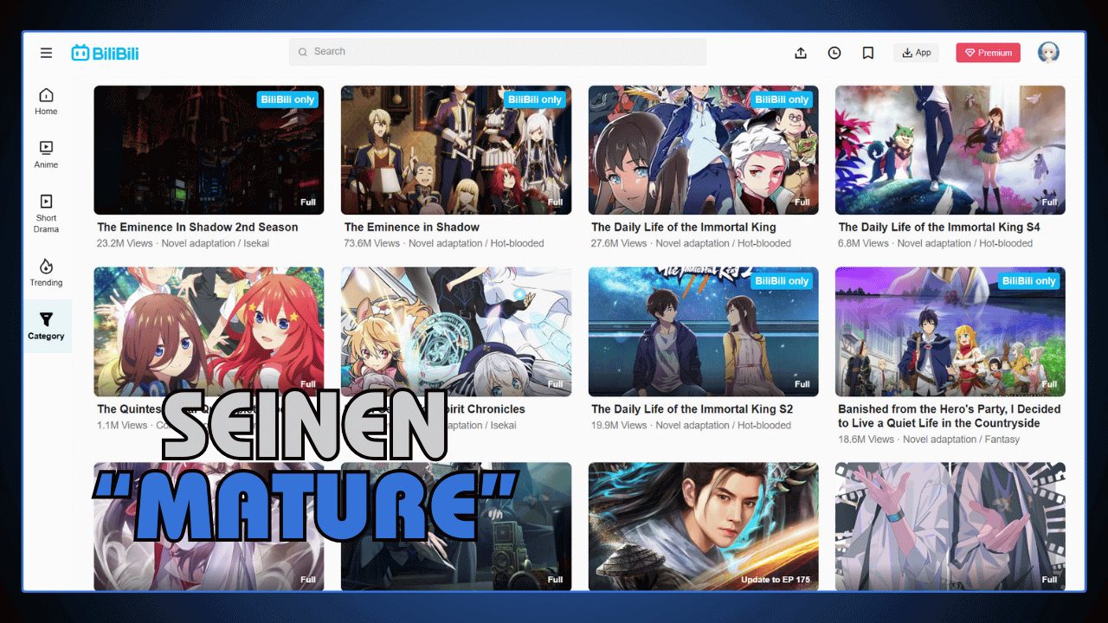Open saved bookmarks via the bookmark icon
Image resolution: width=1108 pixels, height=623 pixels.
click(x=867, y=53)
